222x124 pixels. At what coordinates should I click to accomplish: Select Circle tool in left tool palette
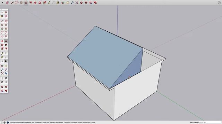2,29
